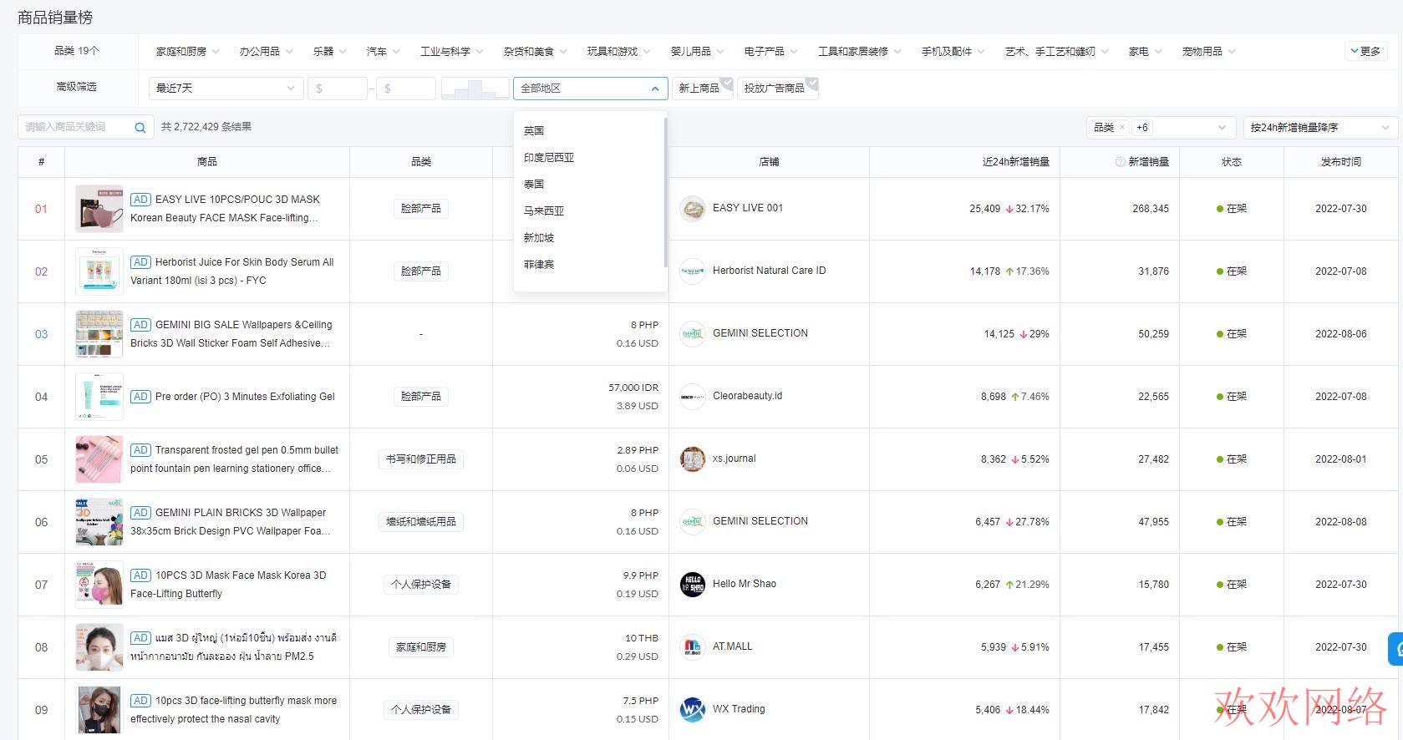Click WX Trading store logo
Screen dimensions: 1403x740
(x=693, y=710)
